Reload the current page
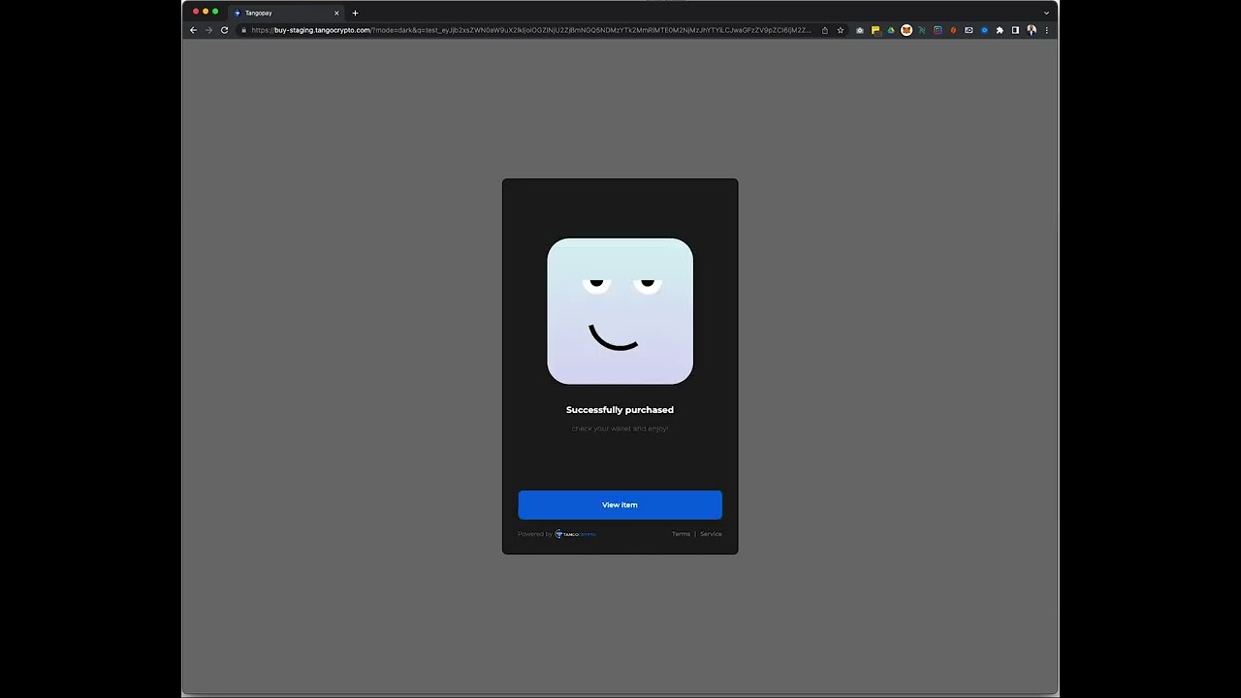 [x=224, y=30]
